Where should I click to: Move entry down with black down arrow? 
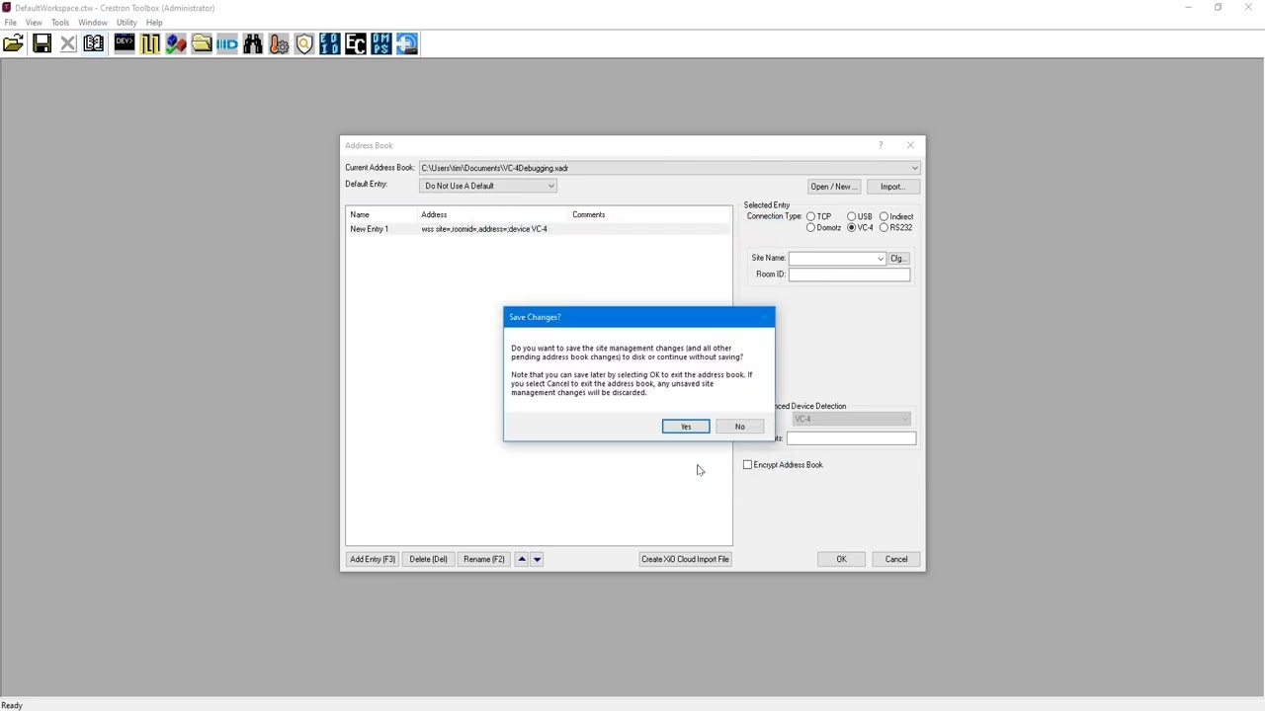coord(537,559)
